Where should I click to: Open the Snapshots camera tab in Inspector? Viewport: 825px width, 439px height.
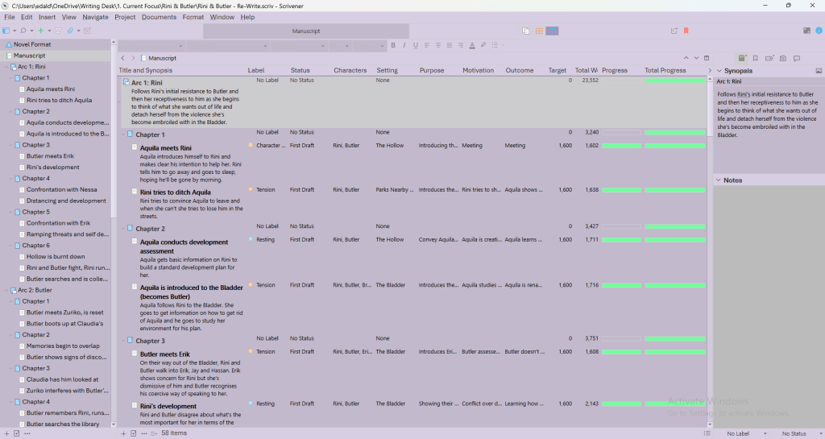[x=782, y=58]
